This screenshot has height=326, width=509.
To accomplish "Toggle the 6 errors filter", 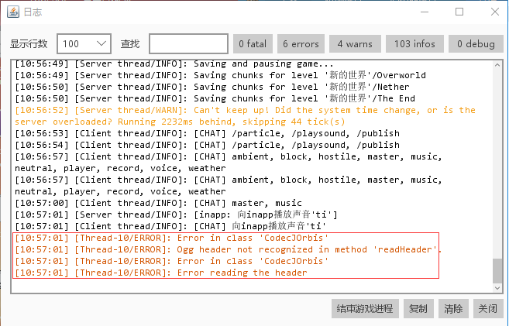I will (301, 44).
